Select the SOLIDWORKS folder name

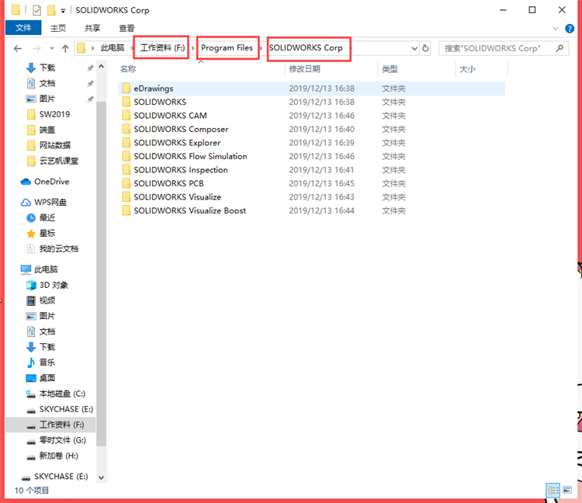pyautogui.click(x=160, y=102)
